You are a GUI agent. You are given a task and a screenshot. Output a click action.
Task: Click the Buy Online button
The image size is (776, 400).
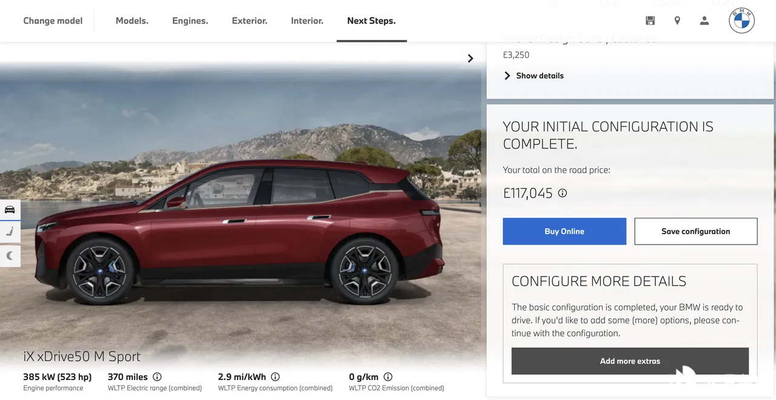coord(564,231)
